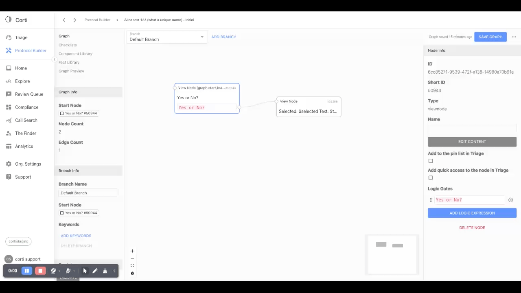Viewport: 521px width, 293px height.
Task: Open the Branch dropdown showing Default Branch
Action: 166,37
